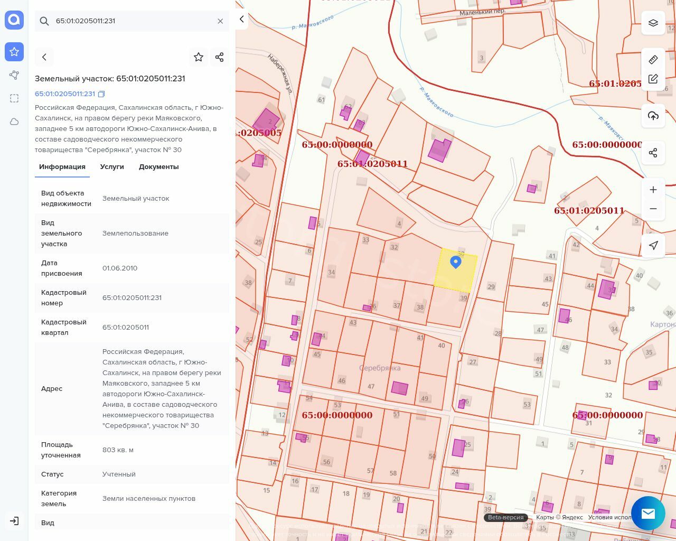Viewport: 676px width, 541px height.
Task: Share the current map view
Action: [x=653, y=153]
